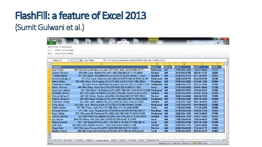Select the CustomerData sheet tab
The image size is (262, 147).
[x=102, y=140]
